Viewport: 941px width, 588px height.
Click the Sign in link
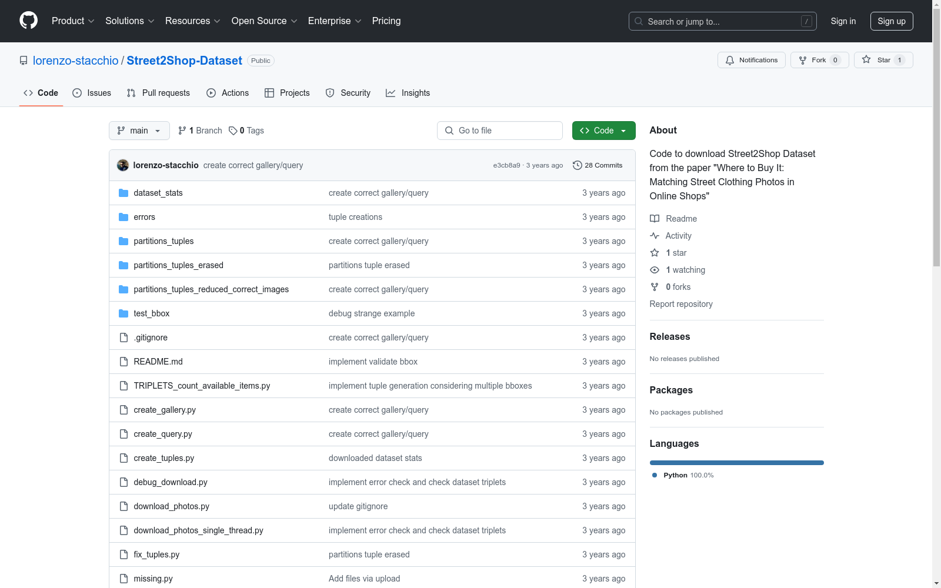coord(843,21)
